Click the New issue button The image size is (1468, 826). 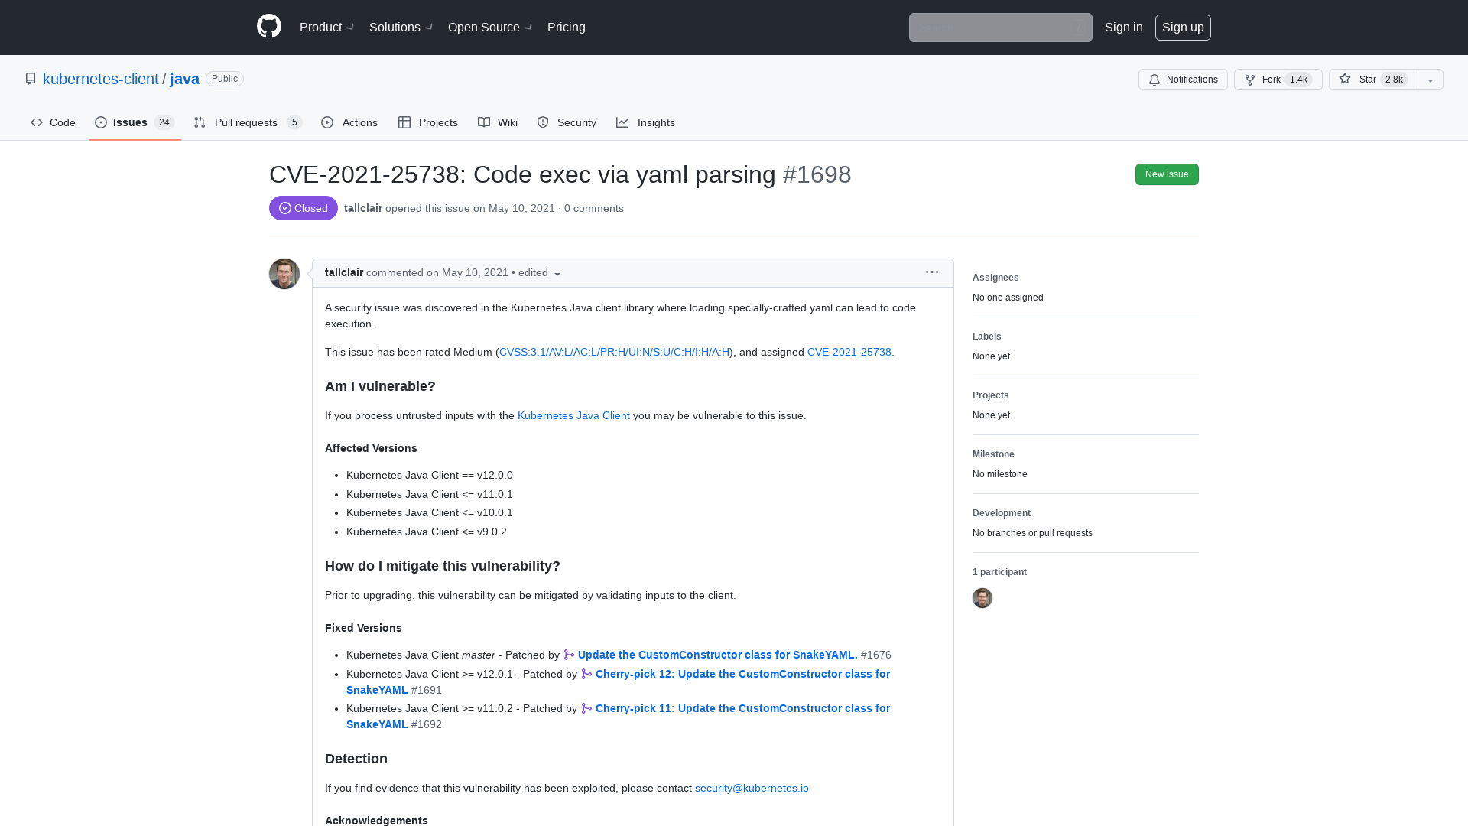tap(1167, 174)
